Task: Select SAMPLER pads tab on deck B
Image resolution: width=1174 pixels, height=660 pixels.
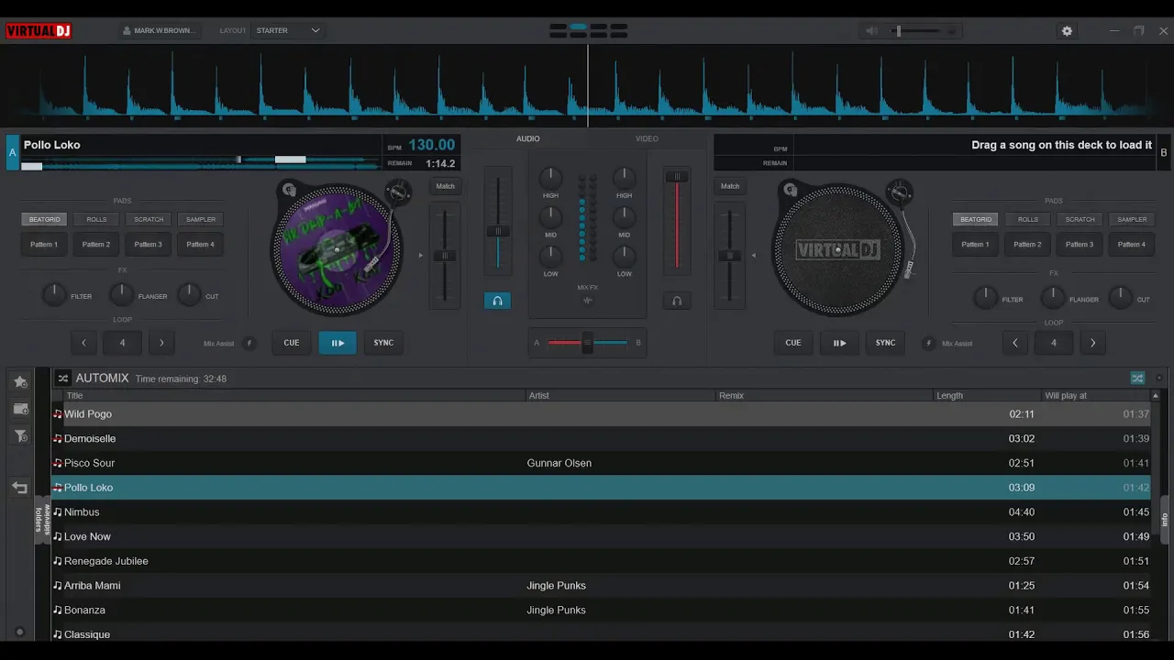Action: [x=1132, y=219]
